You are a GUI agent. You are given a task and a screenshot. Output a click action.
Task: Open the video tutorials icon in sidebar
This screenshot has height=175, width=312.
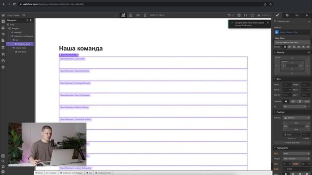pos(3,166)
